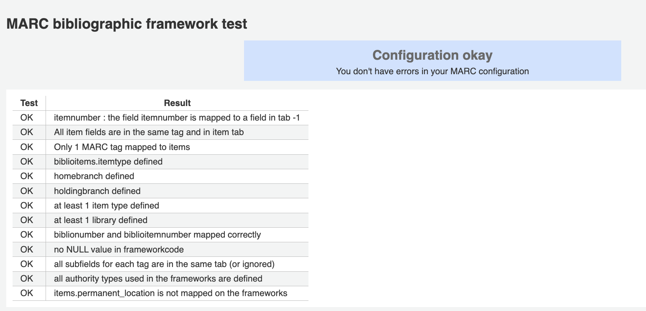Select 'no NULL value in frameworkcode' row
The image size is (646, 311).
click(119, 250)
